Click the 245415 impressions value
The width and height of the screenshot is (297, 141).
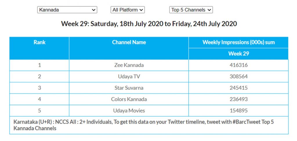[238, 88]
